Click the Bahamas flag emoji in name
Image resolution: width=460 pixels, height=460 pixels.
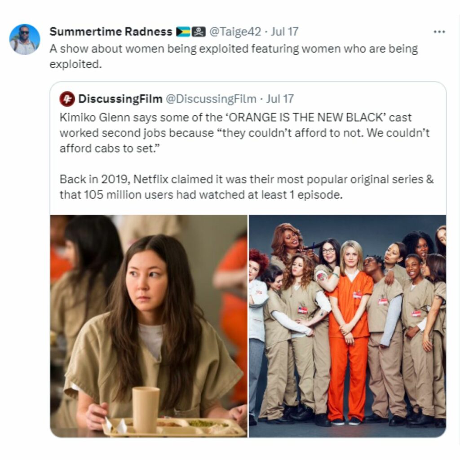click(183, 32)
